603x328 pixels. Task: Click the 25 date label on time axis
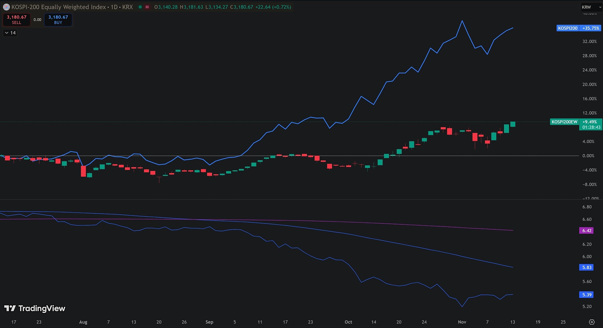click(563, 322)
